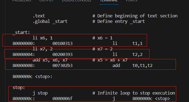The width and height of the screenshot is (189, 102).
Task: Select the source line 'add x5, x6, x7'
Action: click(x=50, y=60)
